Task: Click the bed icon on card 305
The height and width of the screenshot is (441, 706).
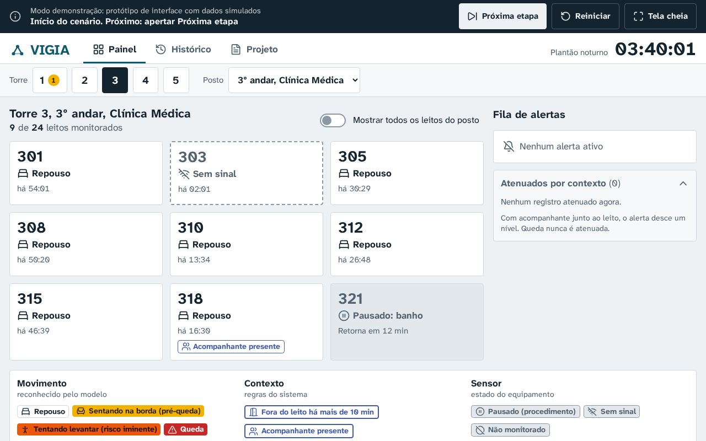Action: 344,174
